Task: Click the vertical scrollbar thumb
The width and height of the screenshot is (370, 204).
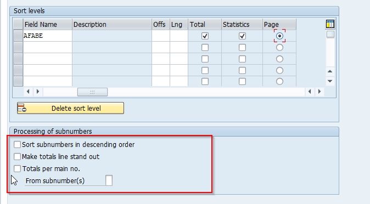Action: [x=330, y=34]
